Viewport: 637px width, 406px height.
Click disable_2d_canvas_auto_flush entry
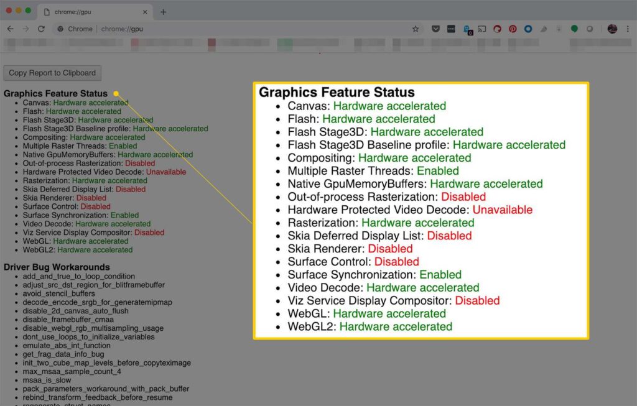[75, 311]
